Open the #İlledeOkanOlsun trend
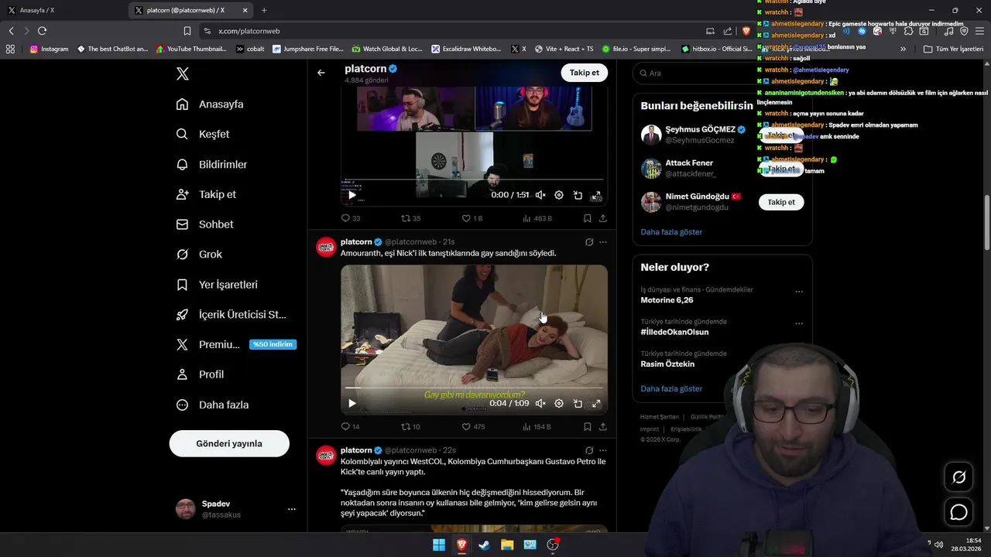Viewport: 991px width, 557px height. [x=674, y=332]
